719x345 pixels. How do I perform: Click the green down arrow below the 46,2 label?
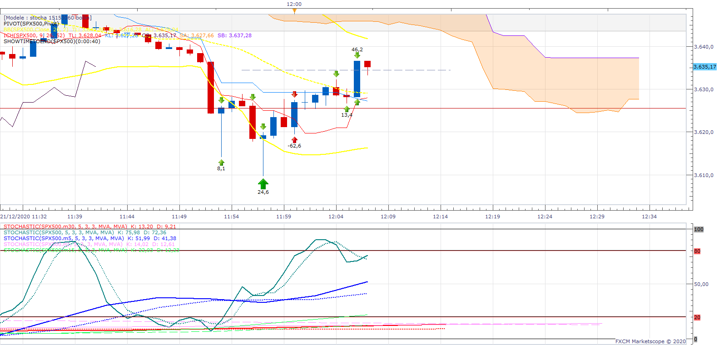point(357,55)
